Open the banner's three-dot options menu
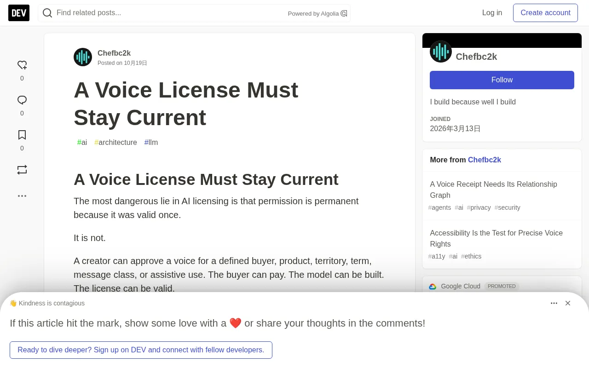This screenshot has width=589, height=368. click(554, 303)
